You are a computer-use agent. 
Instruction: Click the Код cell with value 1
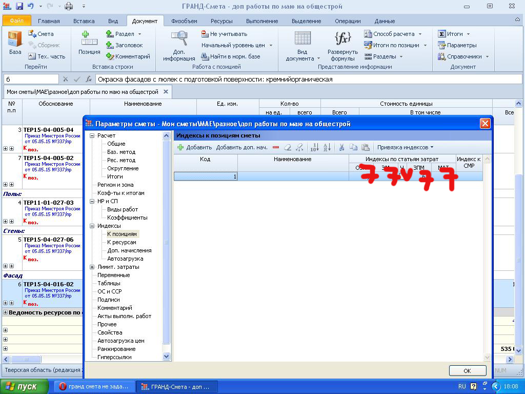[x=206, y=176]
